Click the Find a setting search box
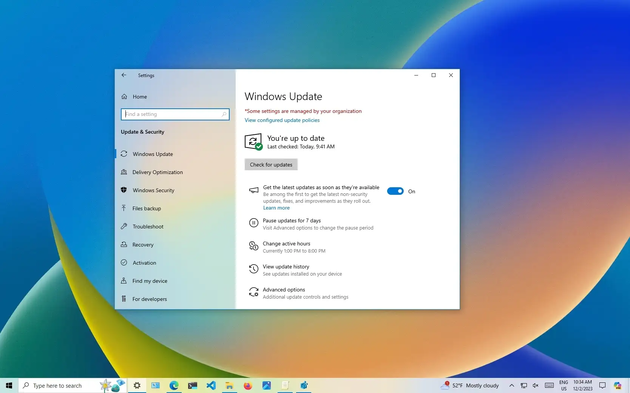The width and height of the screenshot is (630, 393). click(x=175, y=114)
